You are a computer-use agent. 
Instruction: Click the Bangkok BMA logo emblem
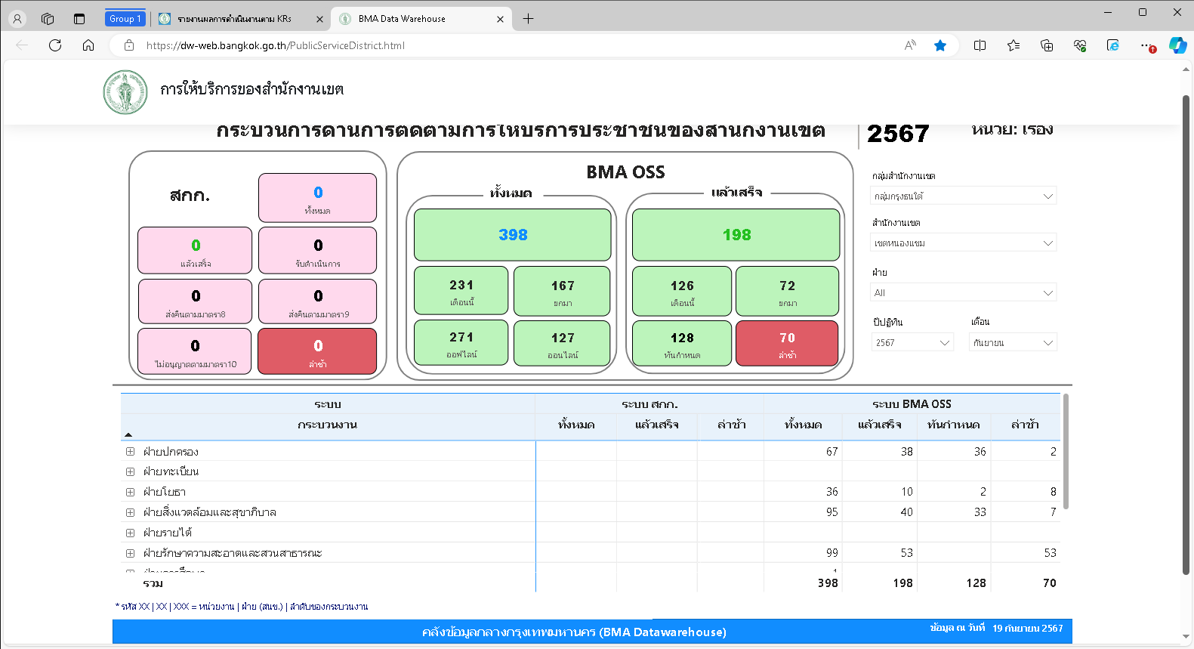click(x=125, y=92)
